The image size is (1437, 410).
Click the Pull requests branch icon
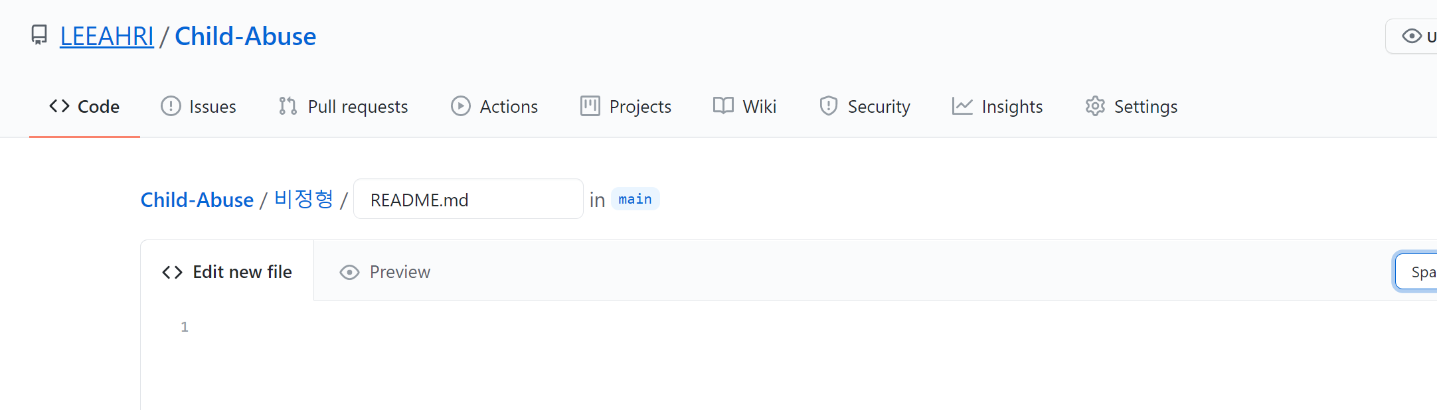[x=288, y=106]
